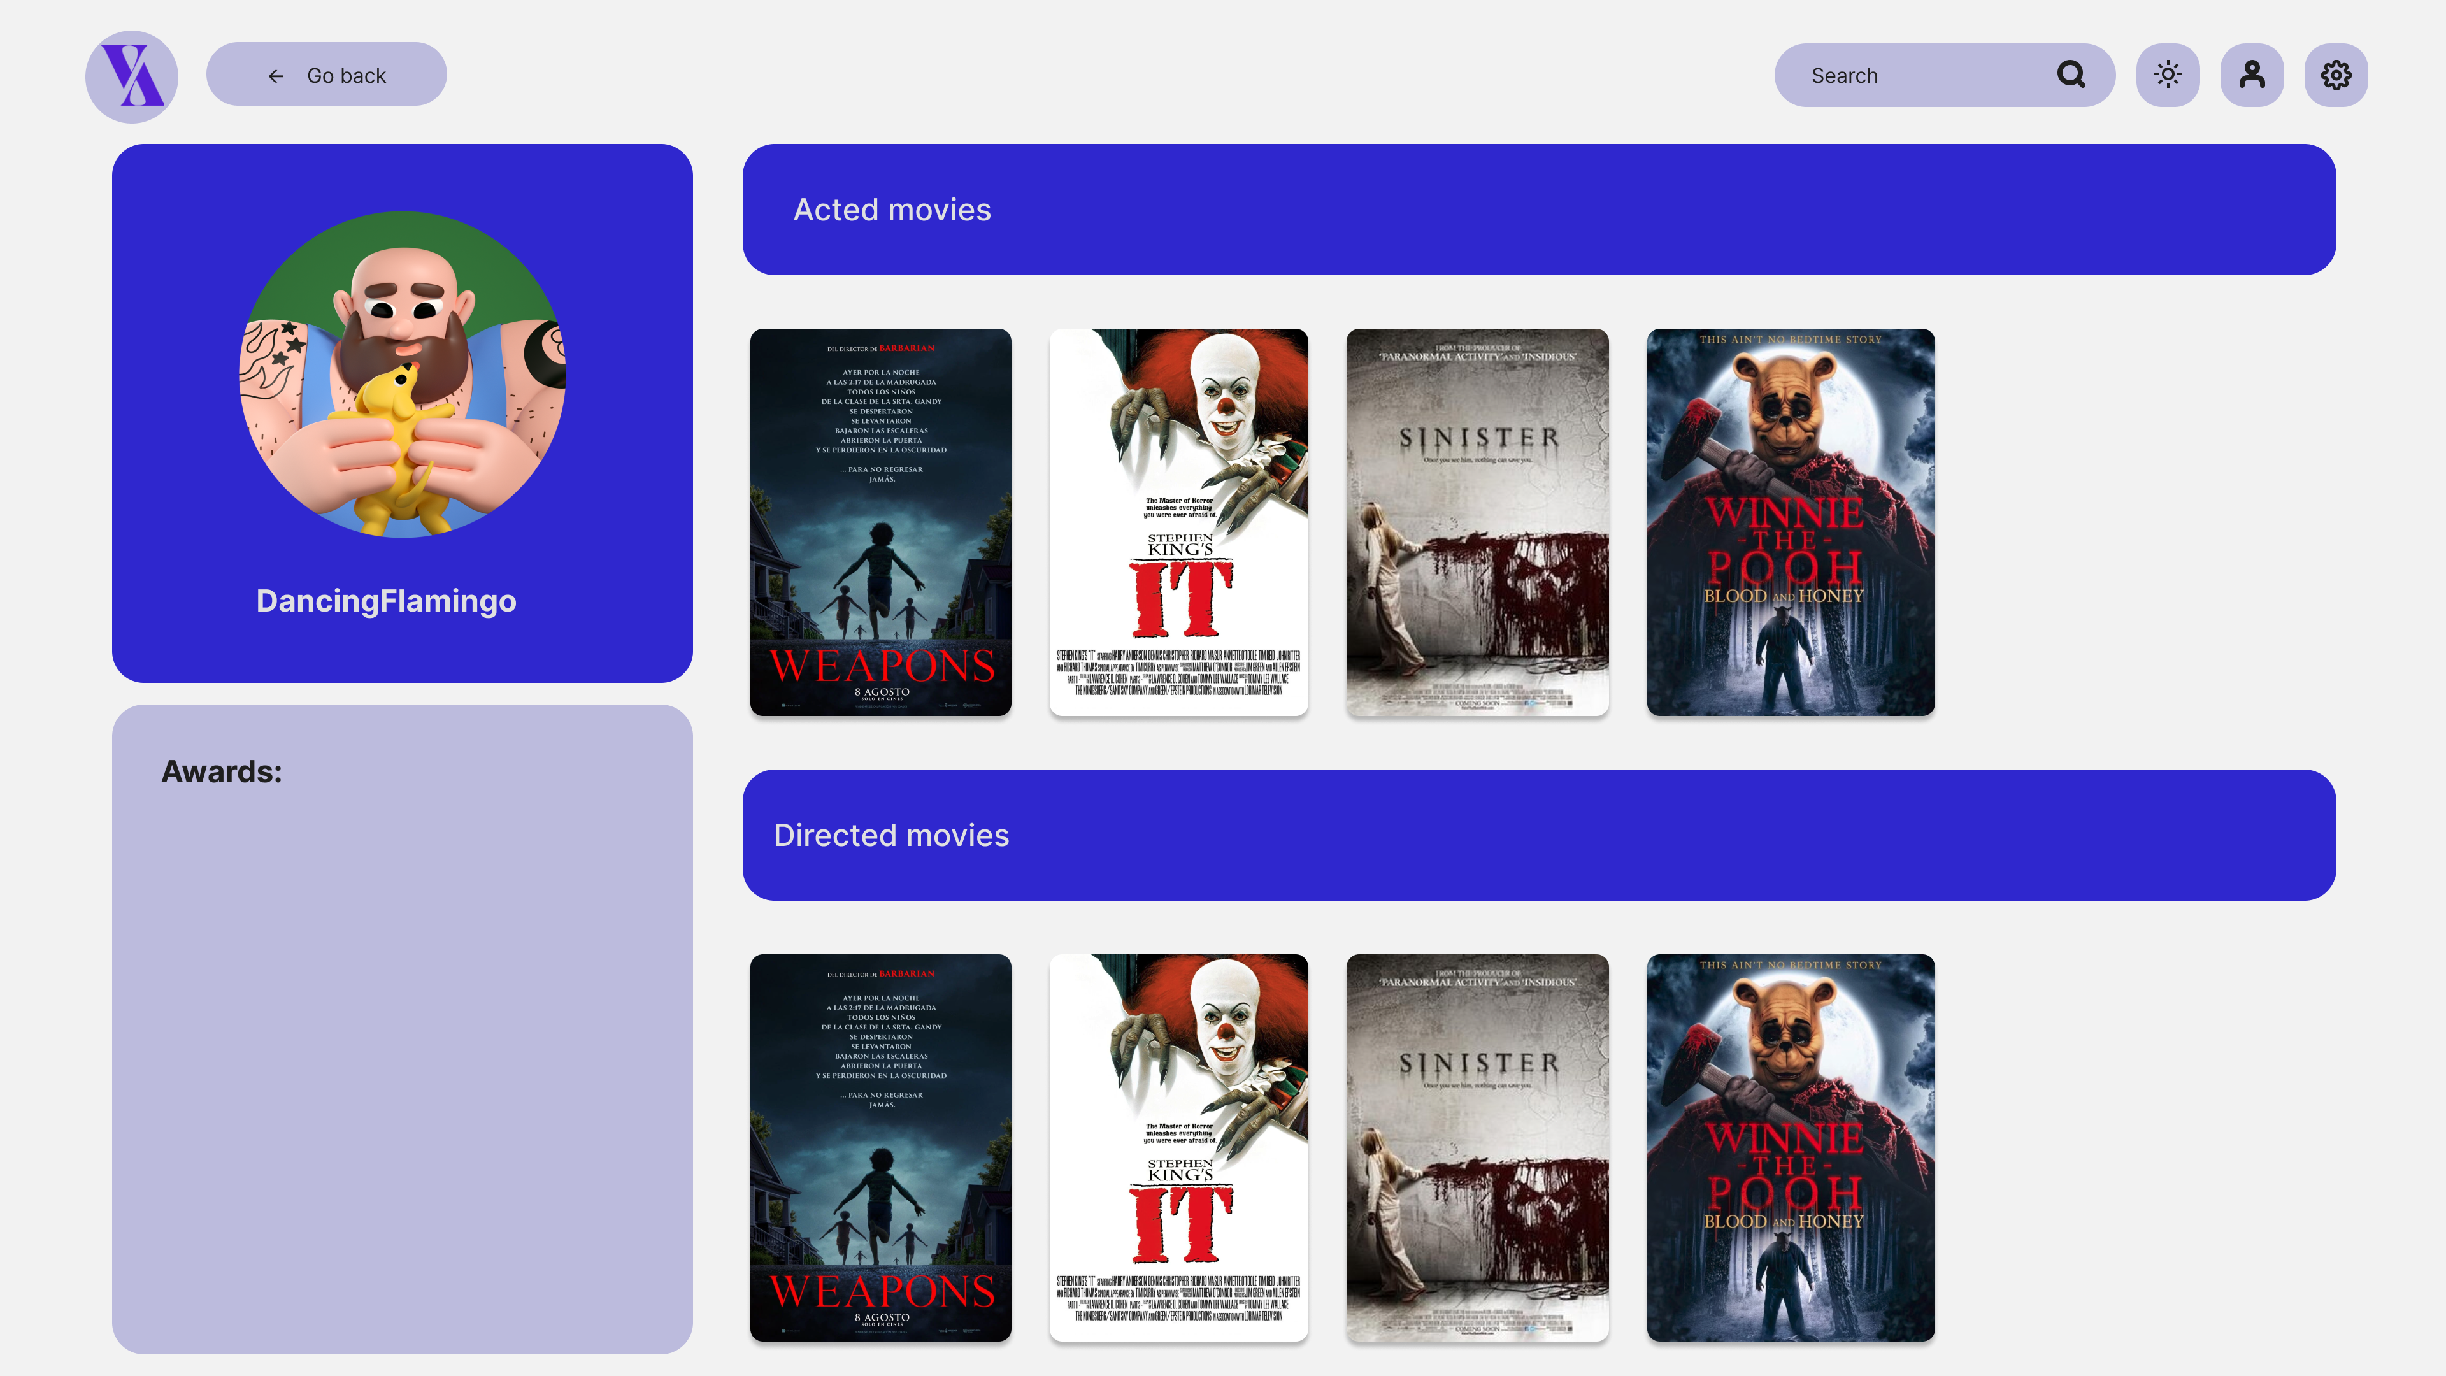Screen dimensions: 2446x1376
Task: Open the settings gear icon
Action: [2336, 75]
